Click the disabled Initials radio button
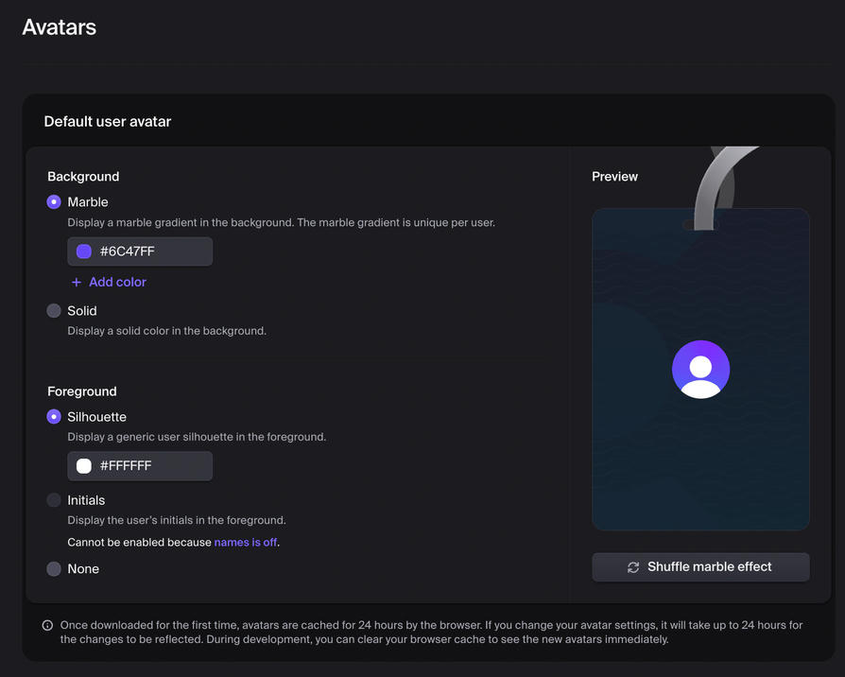The width and height of the screenshot is (845, 677). coord(54,499)
